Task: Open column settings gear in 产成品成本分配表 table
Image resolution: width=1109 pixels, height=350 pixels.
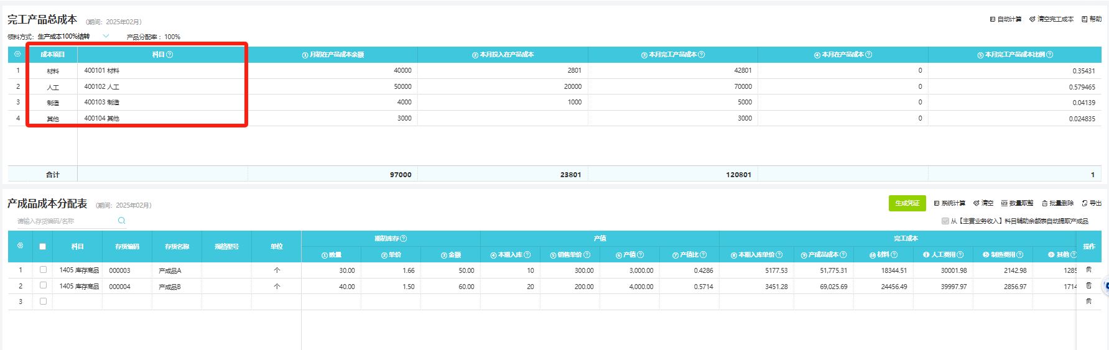Action: 20,246
